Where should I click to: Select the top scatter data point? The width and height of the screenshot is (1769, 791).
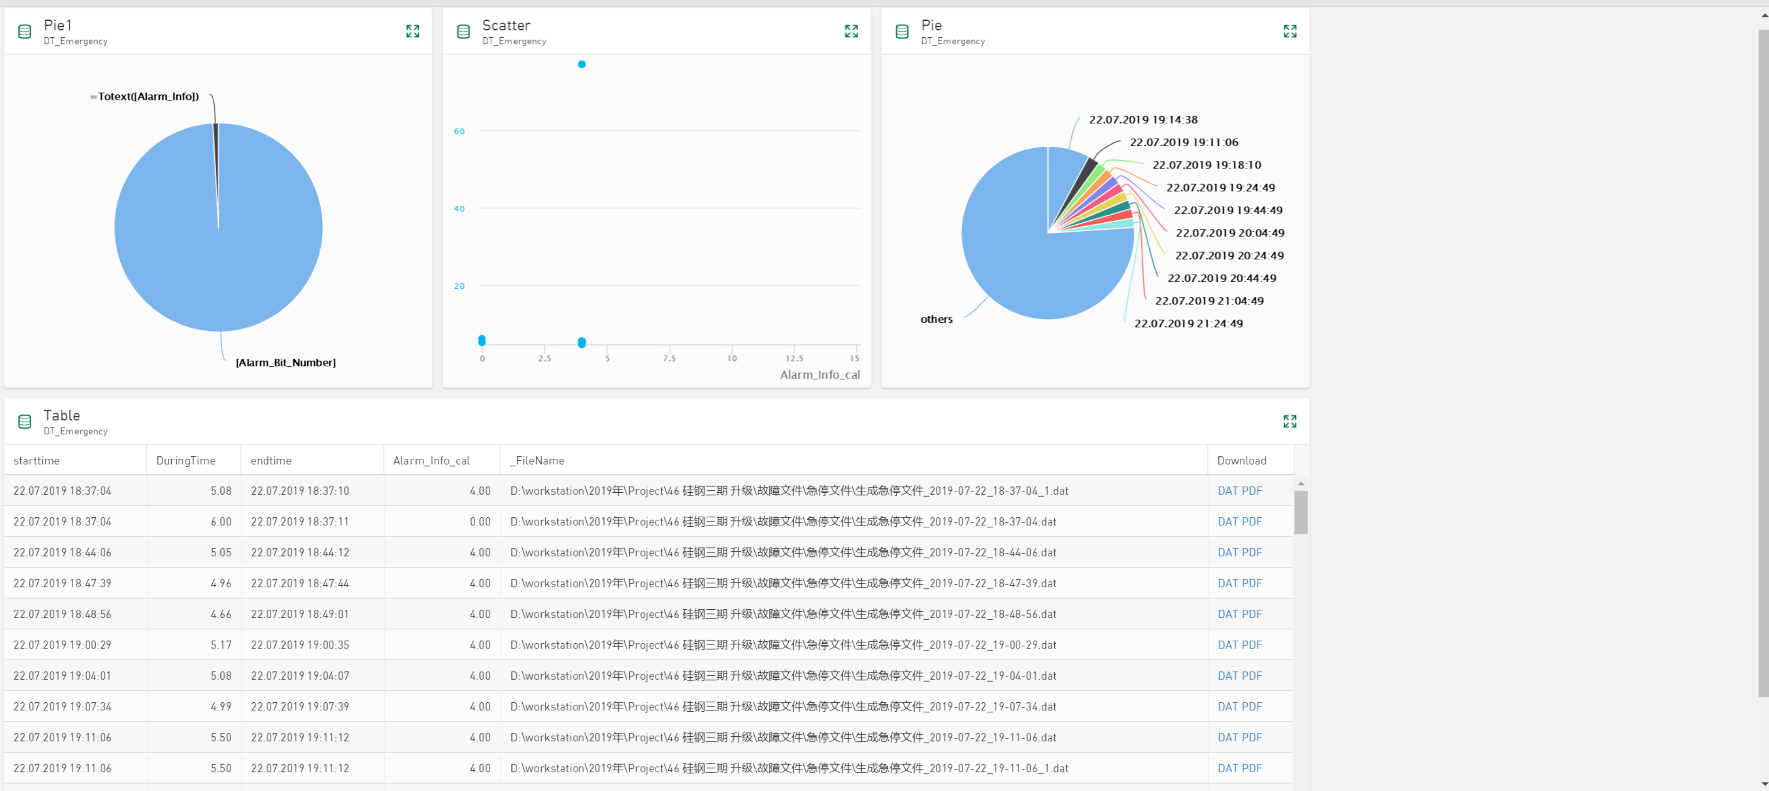click(582, 64)
